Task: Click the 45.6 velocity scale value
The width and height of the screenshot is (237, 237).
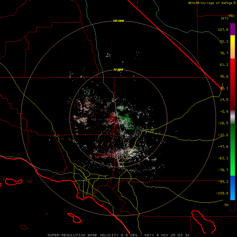Action: [x=224, y=76]
